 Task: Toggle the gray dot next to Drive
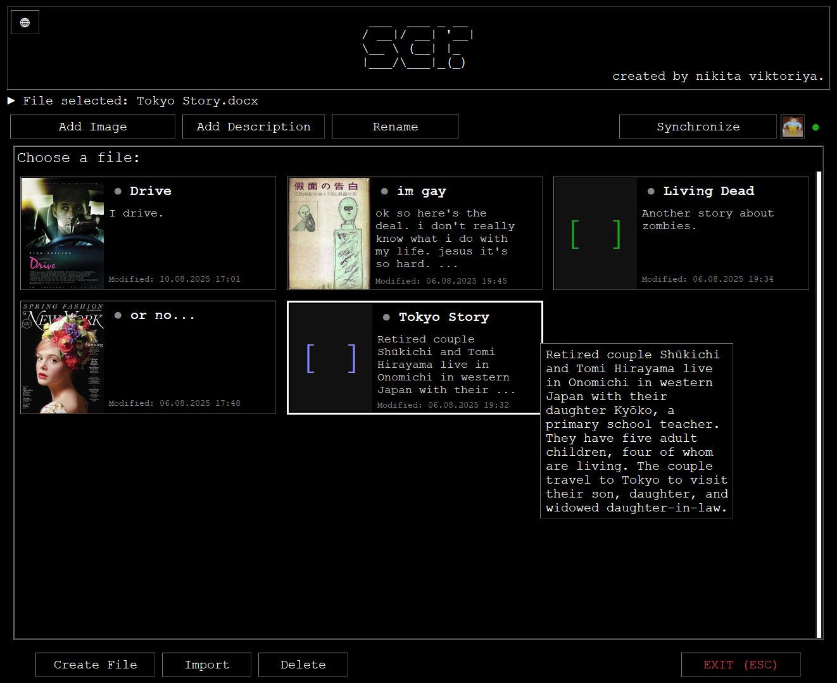(118, 191)
